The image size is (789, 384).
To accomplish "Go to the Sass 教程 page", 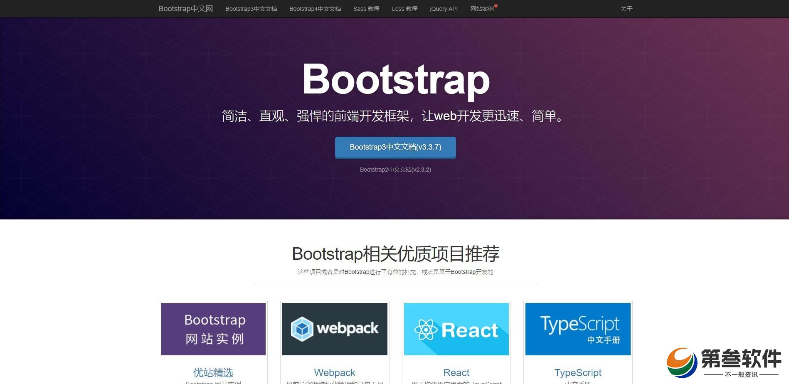I will pyautogui.click(x=366, y=9).
